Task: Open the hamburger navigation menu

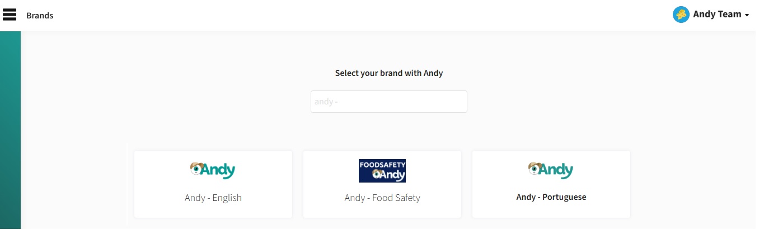Action: 10,15
